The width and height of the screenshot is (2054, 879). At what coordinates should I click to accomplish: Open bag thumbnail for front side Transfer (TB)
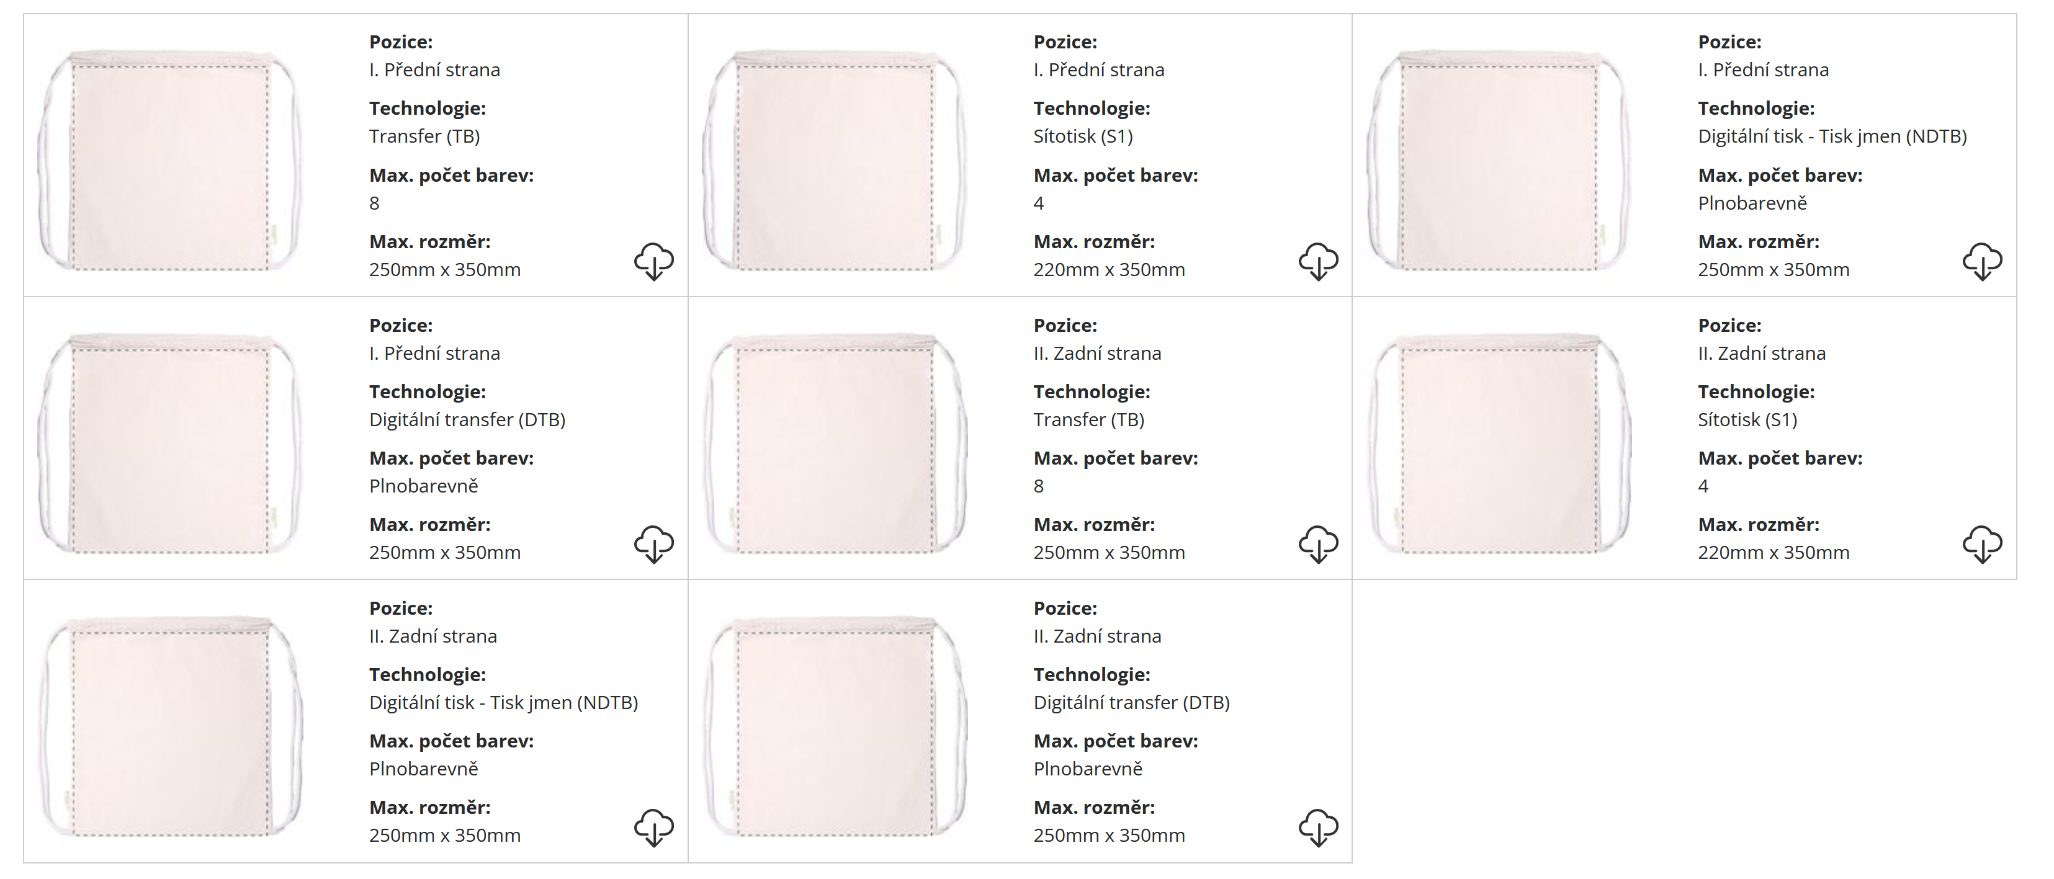point(170,162)
